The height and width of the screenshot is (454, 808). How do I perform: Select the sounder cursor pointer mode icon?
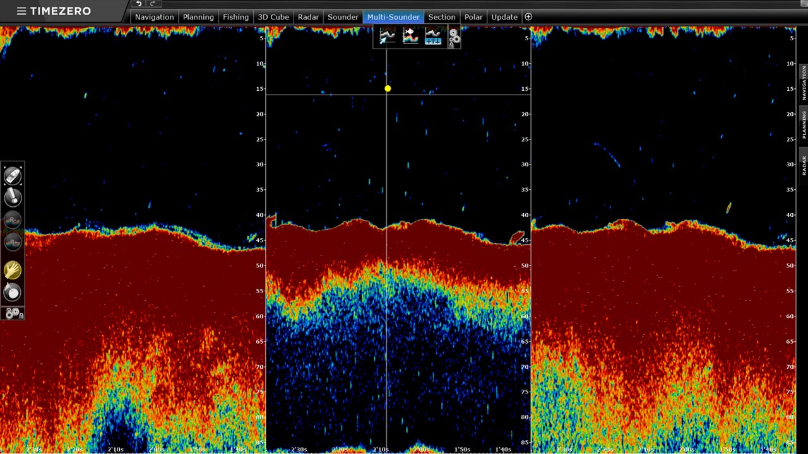point(386,37)
